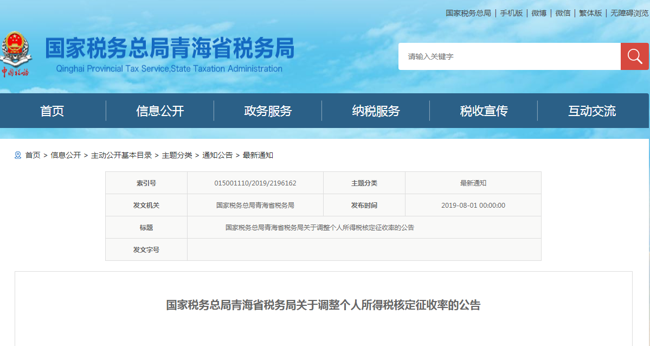
Task: Open the 微博 link in header
Action: click(539, 13)
